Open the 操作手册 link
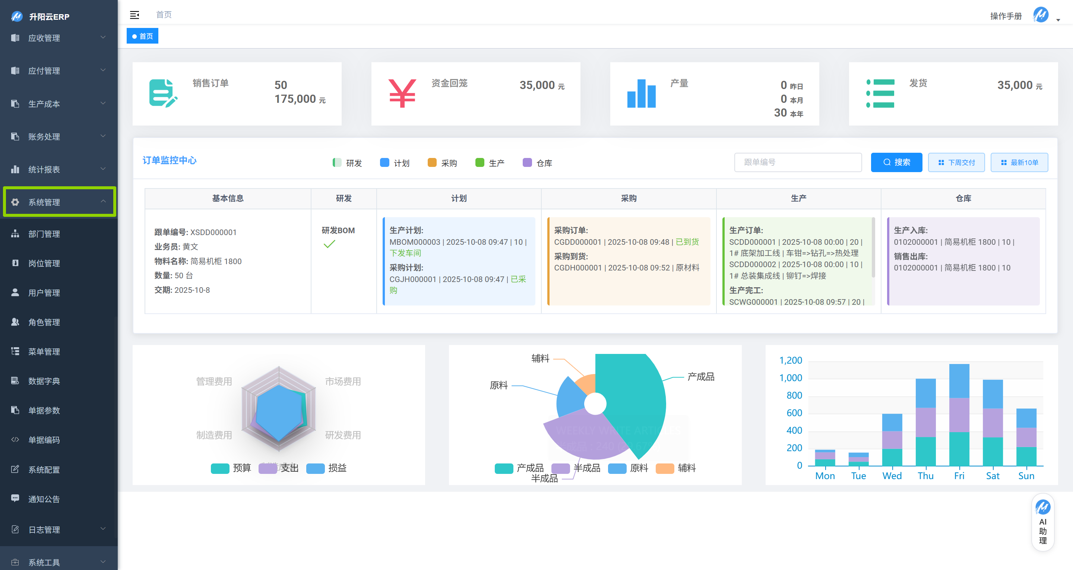 click(1006, 16)
